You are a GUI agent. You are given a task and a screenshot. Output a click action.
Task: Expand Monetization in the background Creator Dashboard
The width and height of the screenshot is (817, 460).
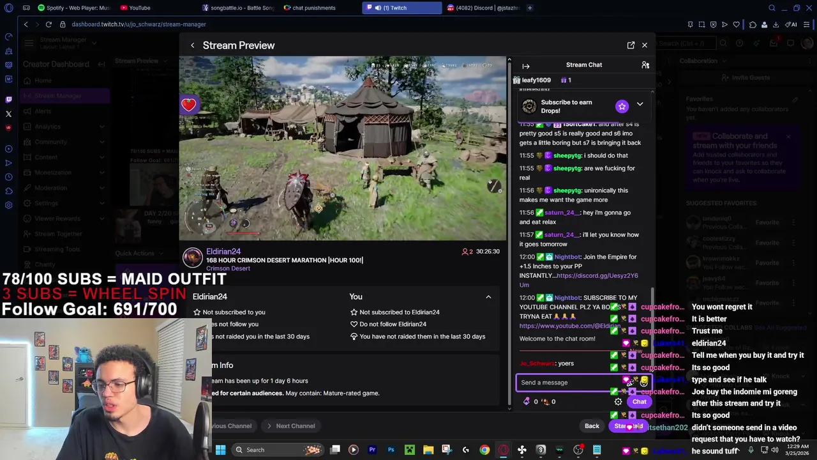click(64, 172)
